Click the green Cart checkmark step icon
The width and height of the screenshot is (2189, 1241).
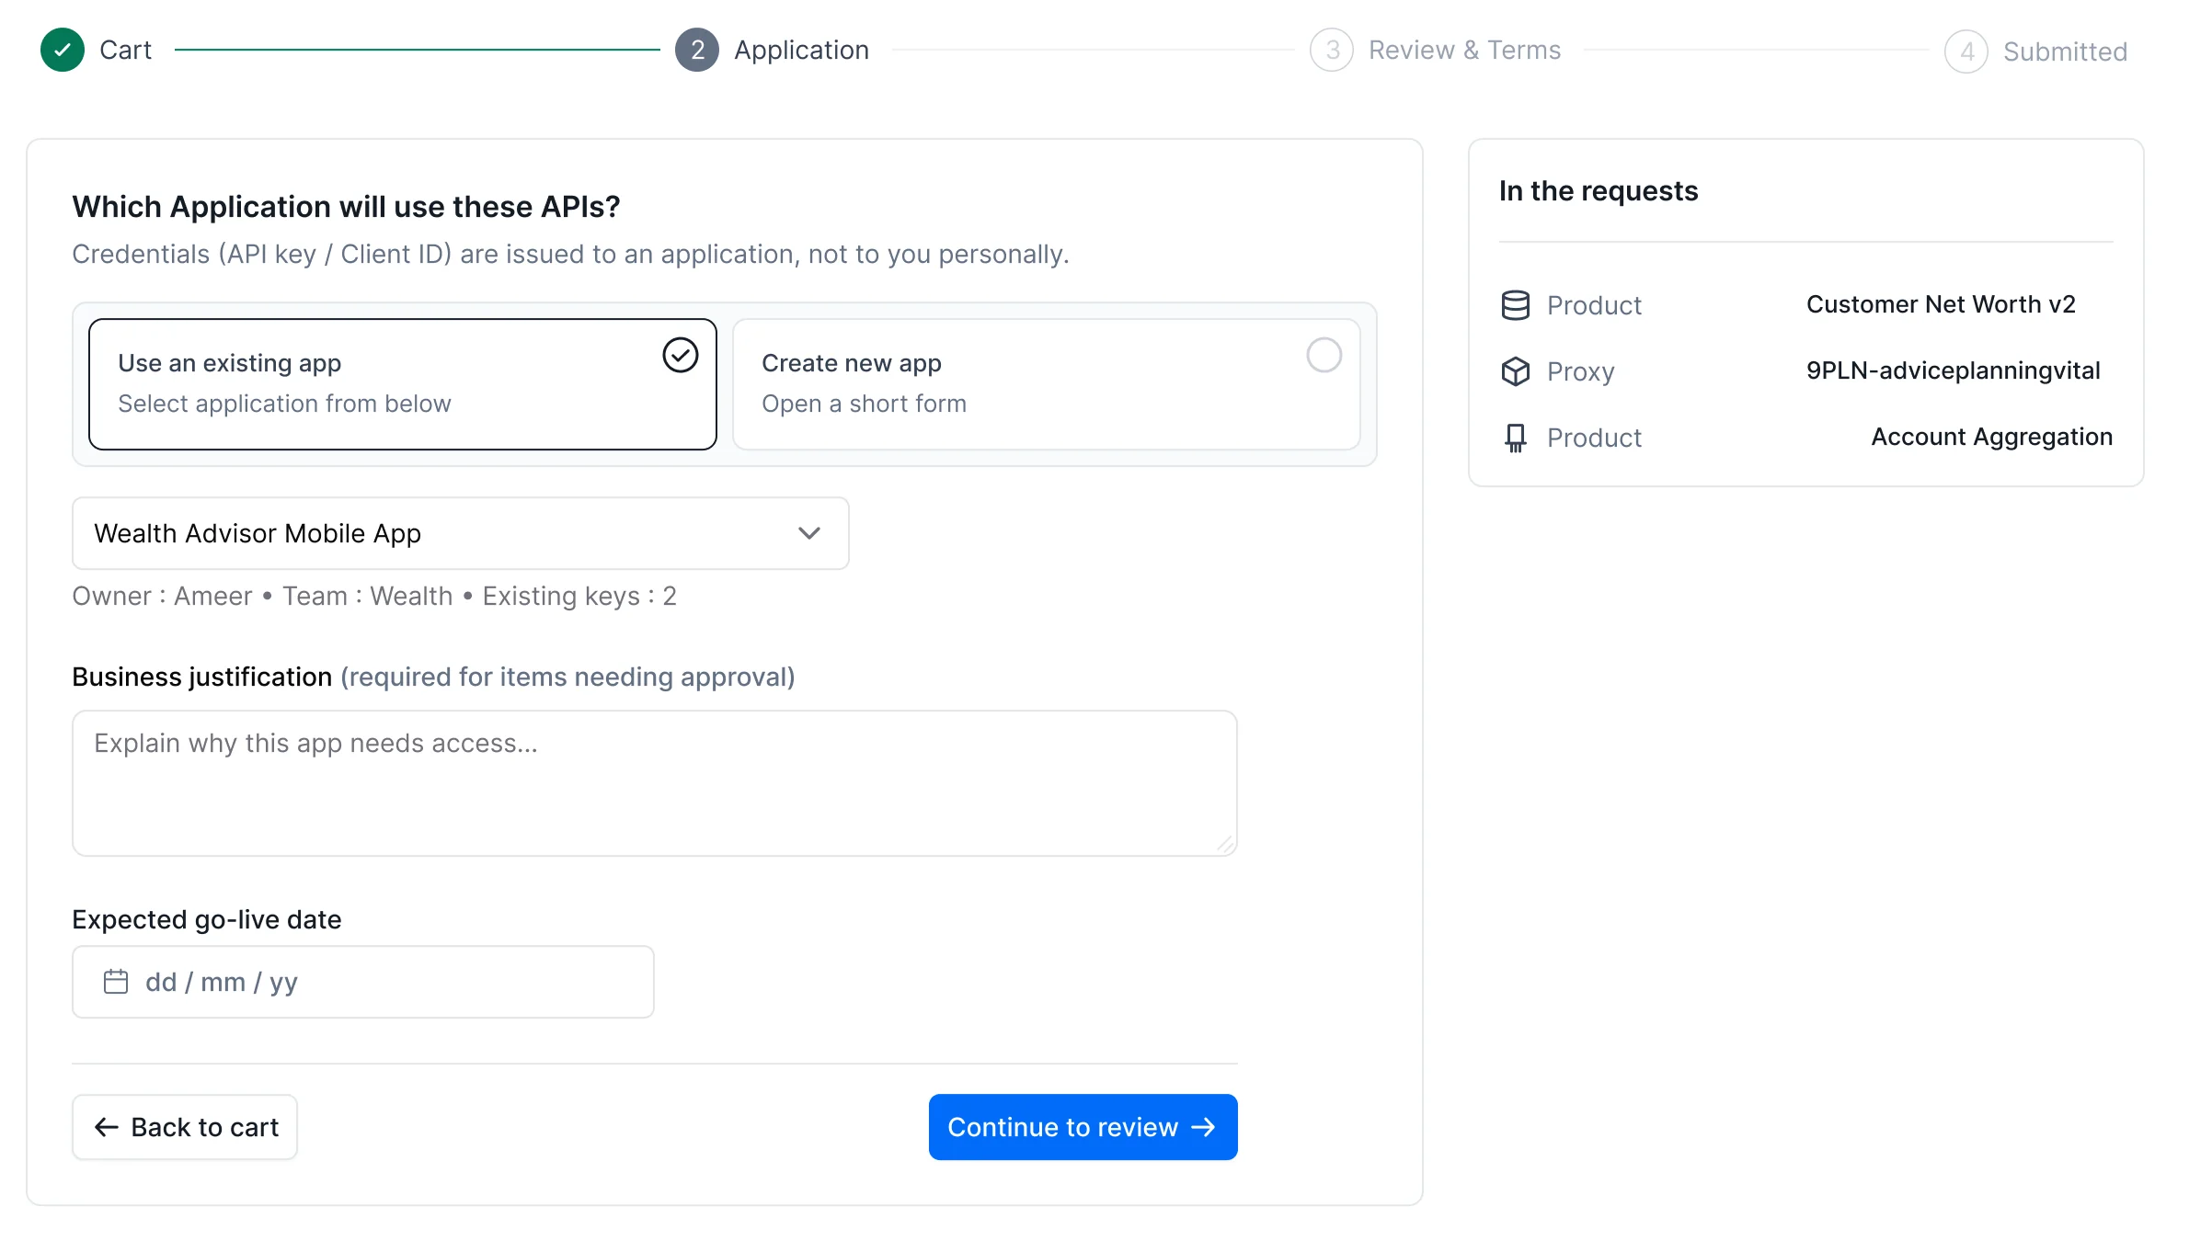(63, 50)
